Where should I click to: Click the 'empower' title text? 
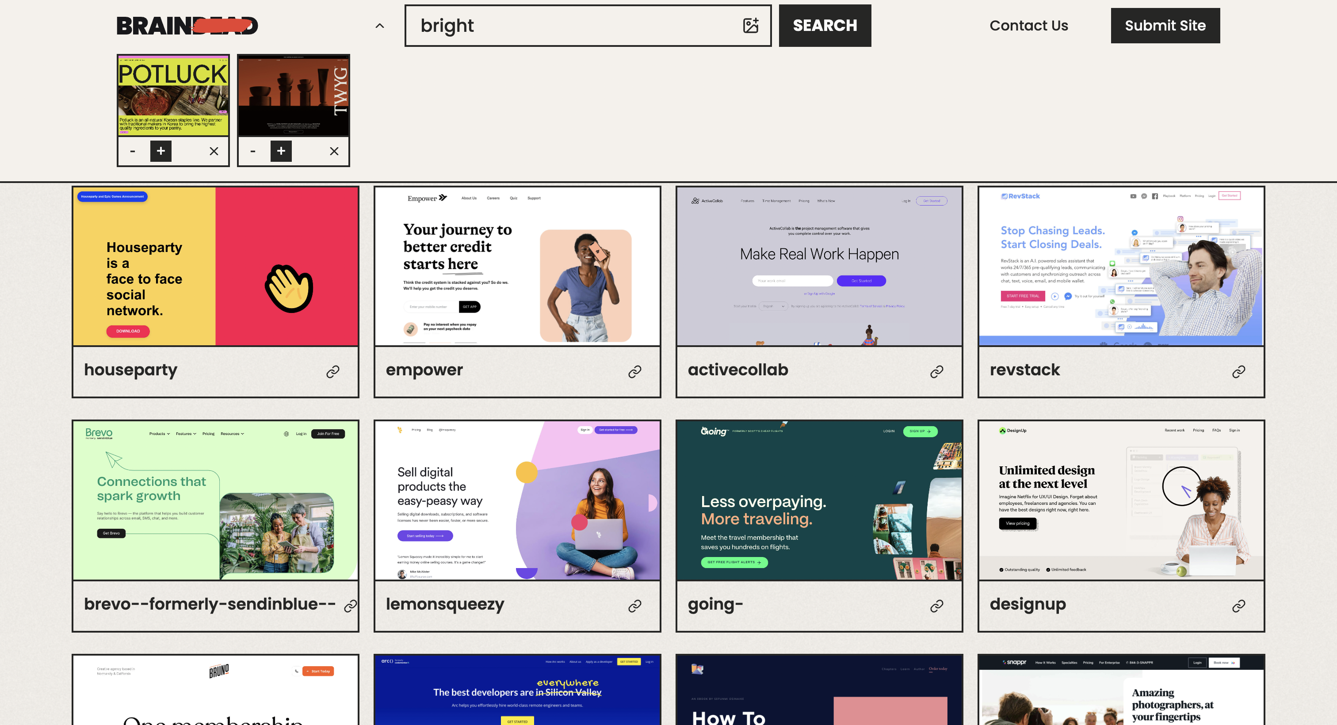(424, 370)
